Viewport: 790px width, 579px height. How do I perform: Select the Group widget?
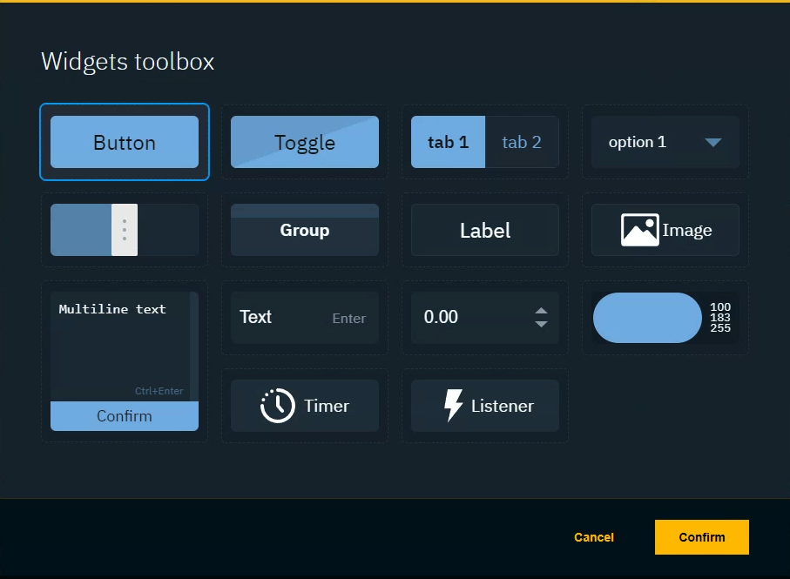304,231
